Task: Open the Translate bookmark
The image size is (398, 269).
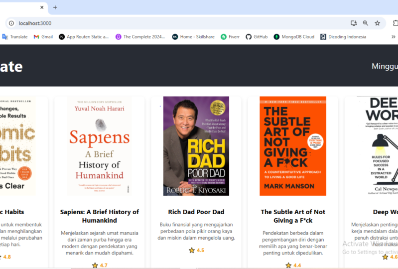Action: pyautogui.click(x=15, y=37)
